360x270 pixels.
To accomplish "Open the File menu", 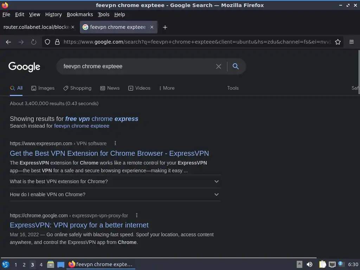I will click(6, 14).
